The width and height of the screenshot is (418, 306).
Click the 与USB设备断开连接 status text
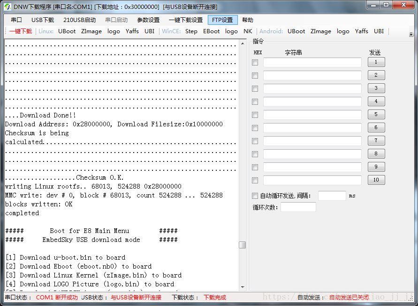coord(136,298)
